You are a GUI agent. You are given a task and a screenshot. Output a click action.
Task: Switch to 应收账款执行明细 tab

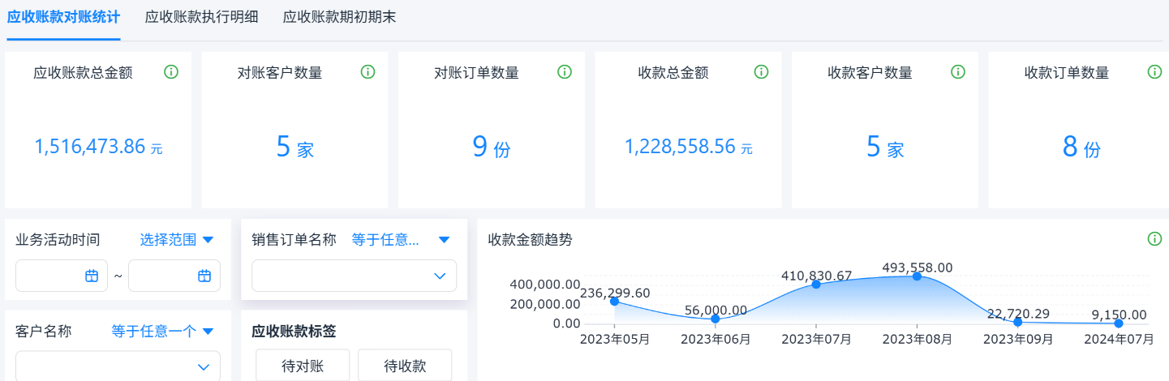[x=201, y=17]
